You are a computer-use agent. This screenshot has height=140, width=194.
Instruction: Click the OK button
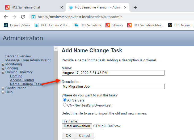click(x=68, y=135)
